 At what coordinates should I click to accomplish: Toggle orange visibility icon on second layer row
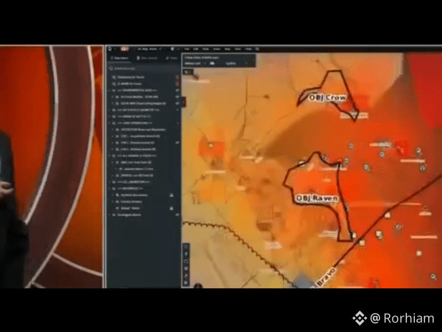coord(177,83)
